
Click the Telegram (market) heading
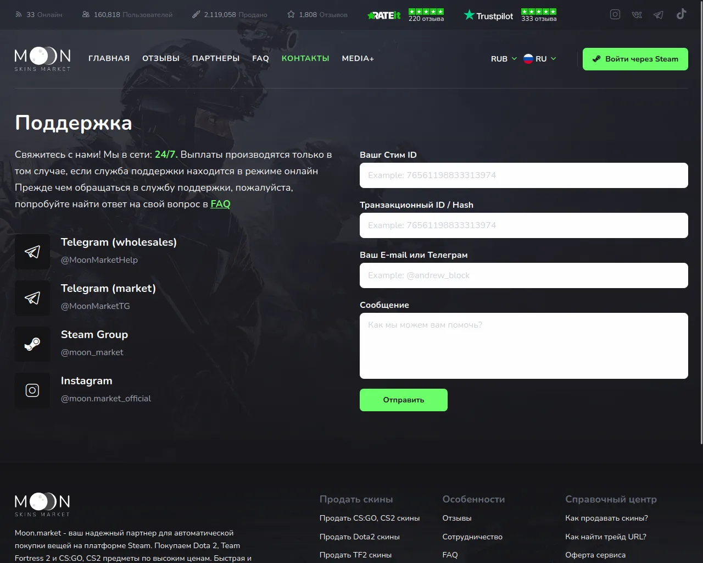pyautogui.click(x=108, y=289)
